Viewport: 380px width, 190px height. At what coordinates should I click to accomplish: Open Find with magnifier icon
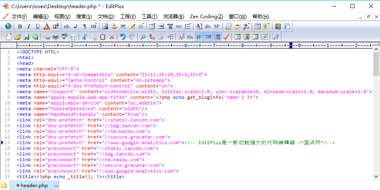[x=143, y=37]
